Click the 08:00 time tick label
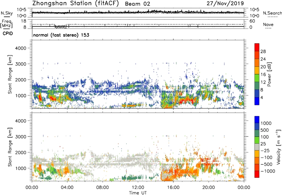 102,188
